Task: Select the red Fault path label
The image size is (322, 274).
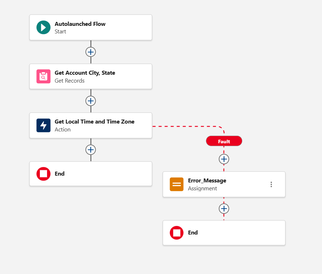Action: [224, 141]
